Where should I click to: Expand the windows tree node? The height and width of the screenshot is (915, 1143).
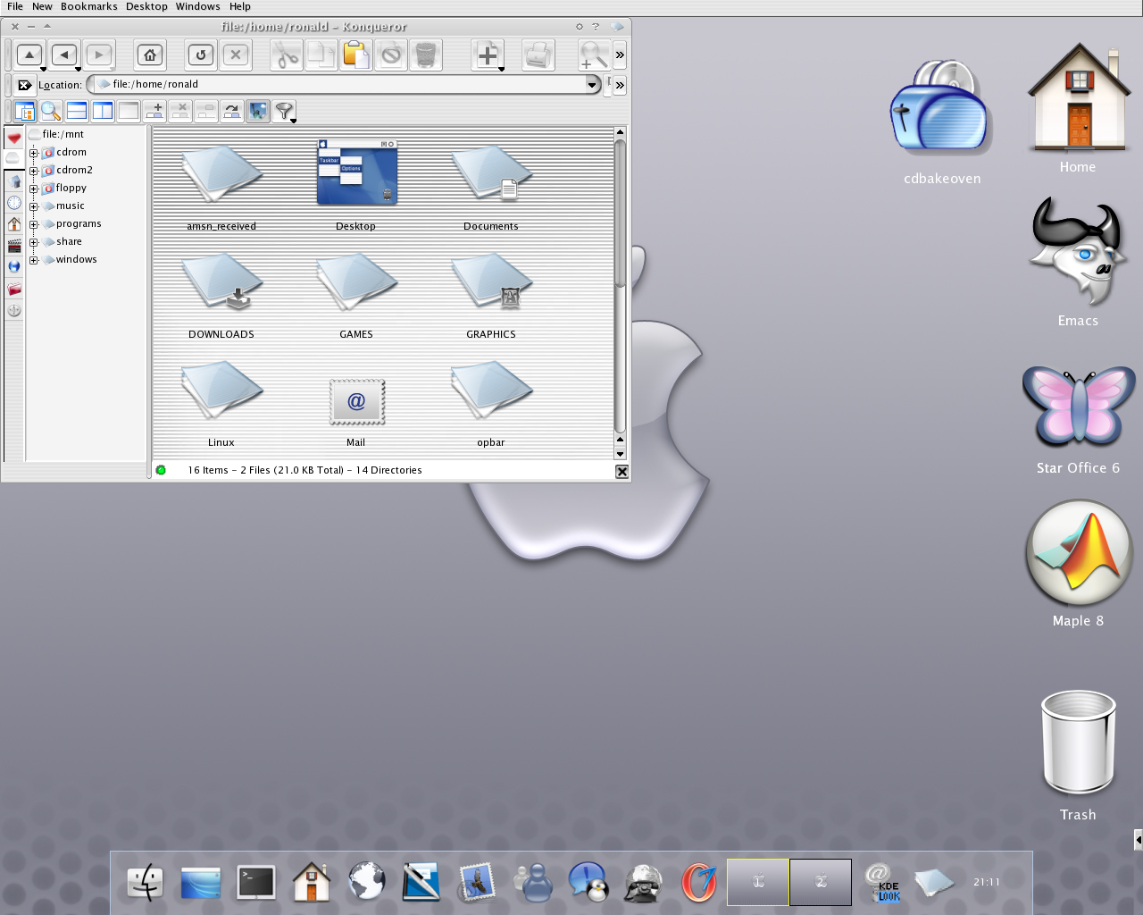point(33,260)
